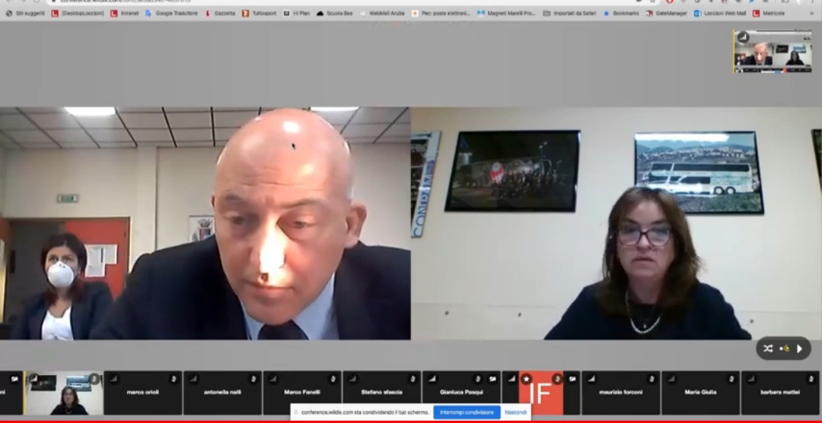Open Tuttosport bookmark
Viewport: 822px width, 423px height.
click(x=259, y=13)
